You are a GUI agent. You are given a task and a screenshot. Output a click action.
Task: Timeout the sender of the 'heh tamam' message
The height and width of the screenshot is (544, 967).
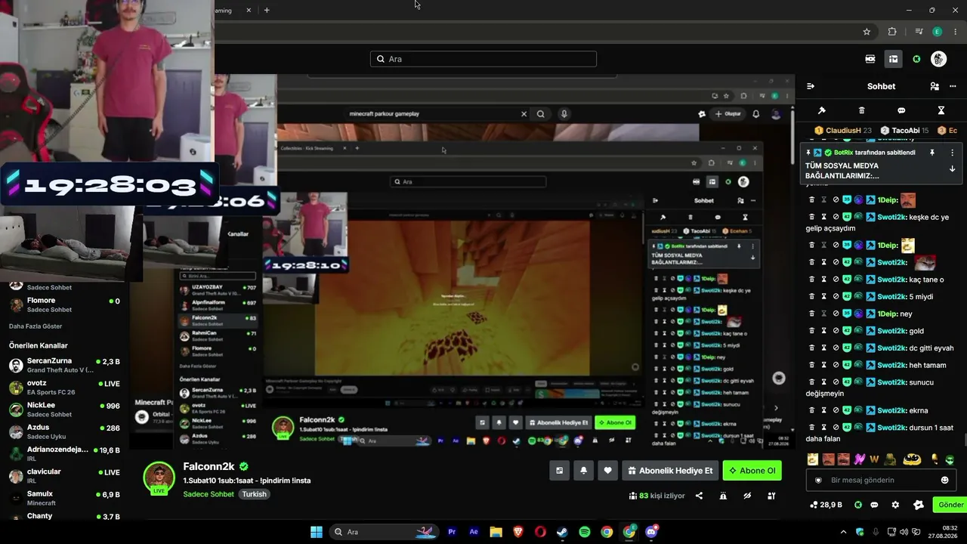(824, 365)
